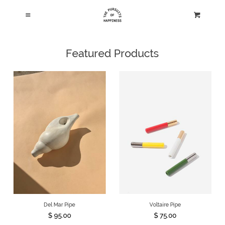Click the silver tip of the green pipe

click(191, 157)
